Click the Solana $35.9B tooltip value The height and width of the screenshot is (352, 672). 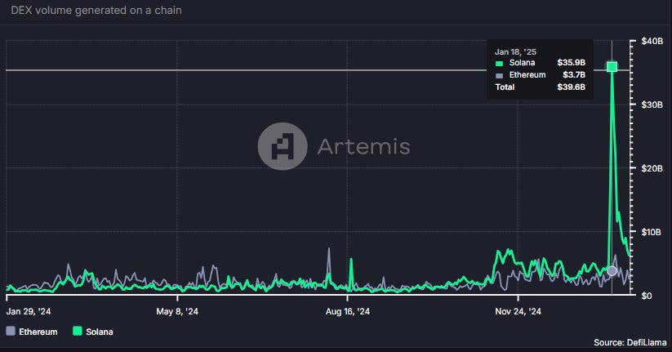[571, 63]
